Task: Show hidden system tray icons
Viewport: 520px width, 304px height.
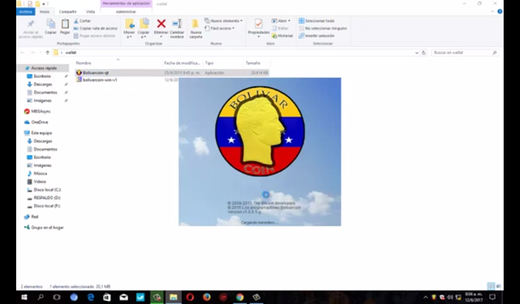Action: click(426, 297)
